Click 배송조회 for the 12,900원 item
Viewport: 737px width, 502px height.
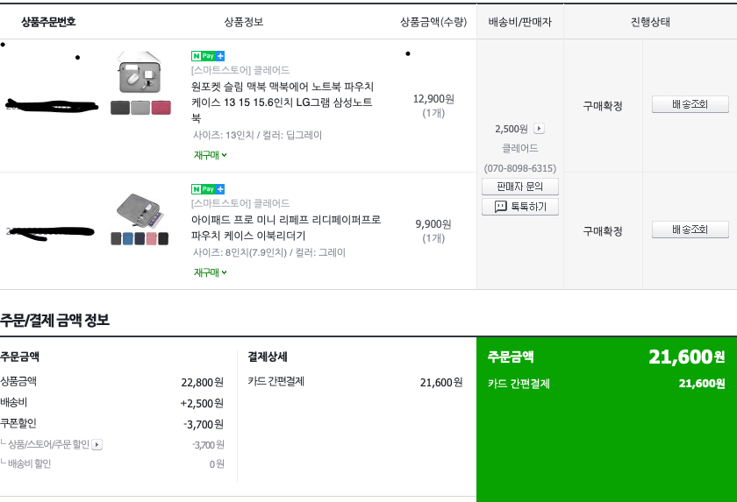[x=690, y=105]
